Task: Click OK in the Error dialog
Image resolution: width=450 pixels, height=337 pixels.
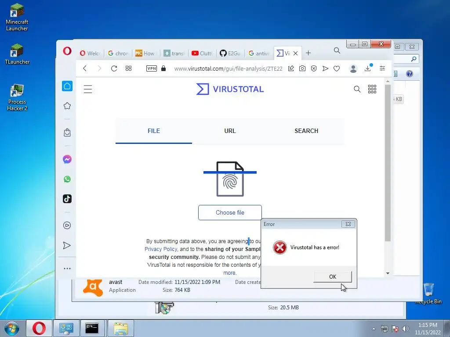Action: point(332,276)
